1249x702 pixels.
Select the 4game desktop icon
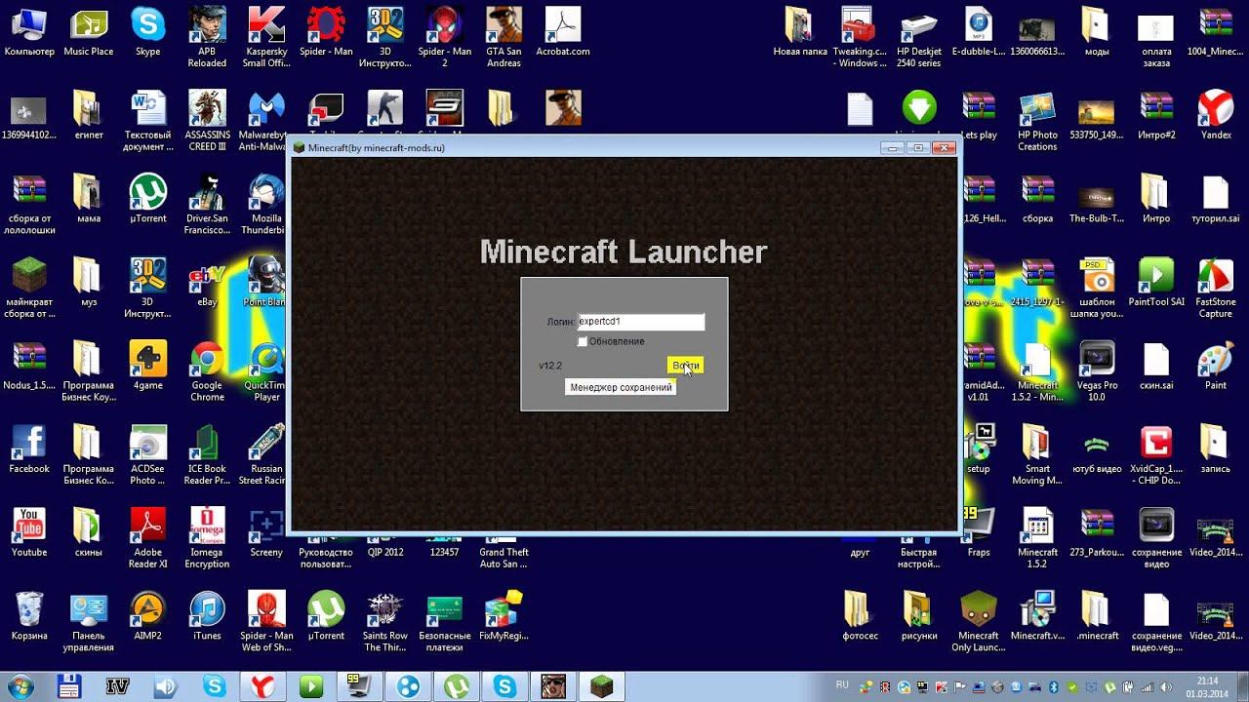[x=148, y=367]
